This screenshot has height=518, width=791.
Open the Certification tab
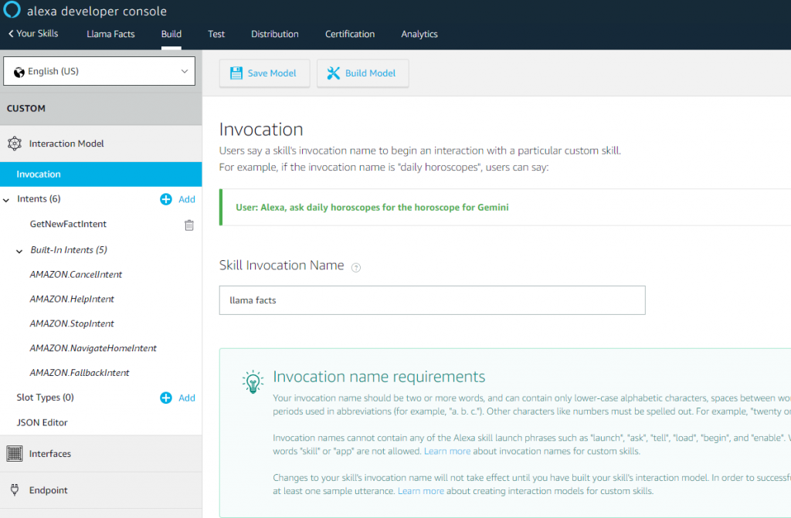[x=350, y=34]
